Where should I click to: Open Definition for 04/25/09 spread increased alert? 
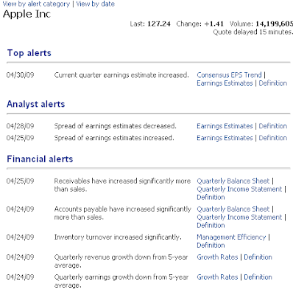(273, 138)
